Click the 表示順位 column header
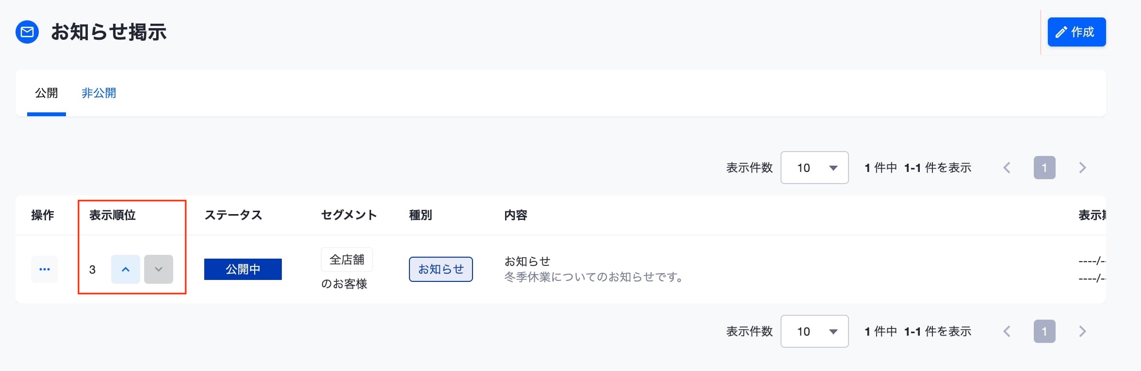The height and width of the screenshot is (371, 1141). (x=113, y=215)
